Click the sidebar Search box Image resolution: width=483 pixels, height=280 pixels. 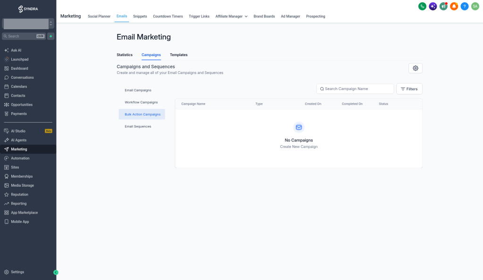pyautogui.click(x=24, y=36)
